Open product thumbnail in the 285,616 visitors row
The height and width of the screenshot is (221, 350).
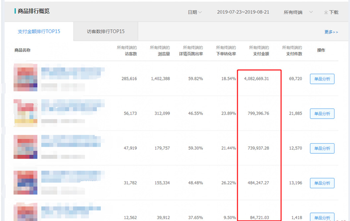click(x=26, y=77)
